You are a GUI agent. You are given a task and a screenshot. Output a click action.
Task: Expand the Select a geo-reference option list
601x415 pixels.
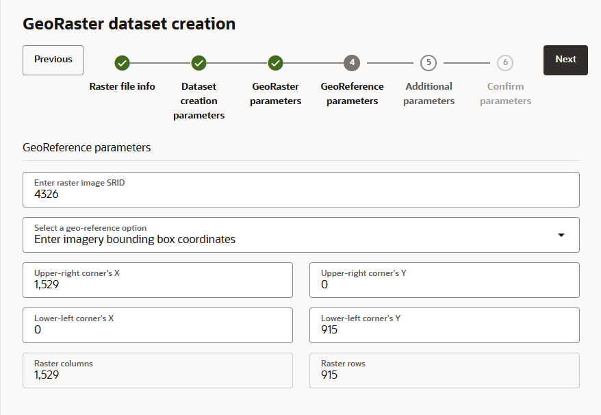point(301,234)
